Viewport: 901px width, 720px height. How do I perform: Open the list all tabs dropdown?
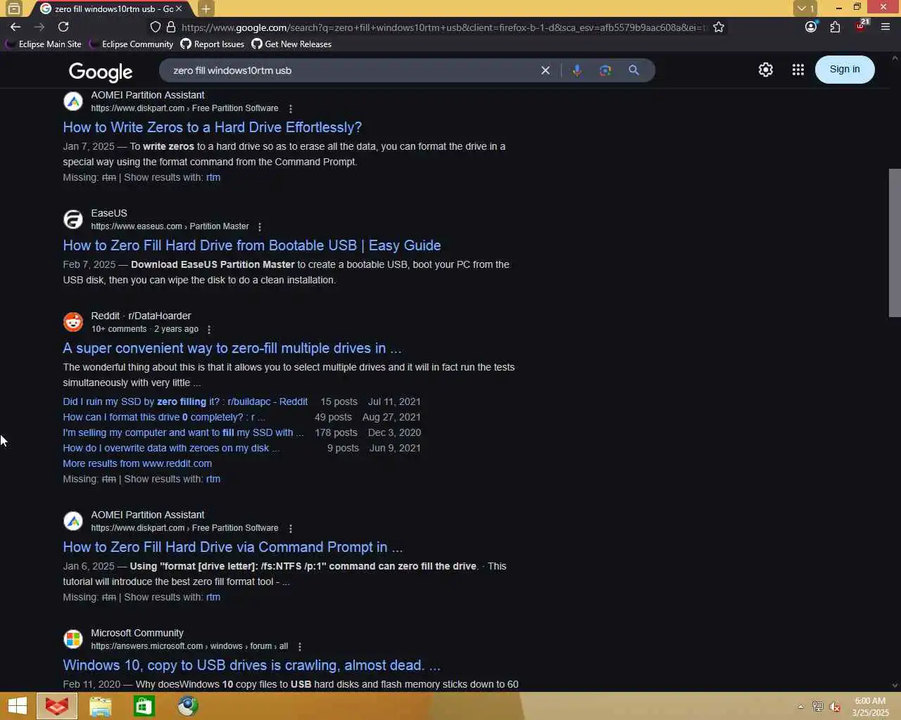pos(805,8)
